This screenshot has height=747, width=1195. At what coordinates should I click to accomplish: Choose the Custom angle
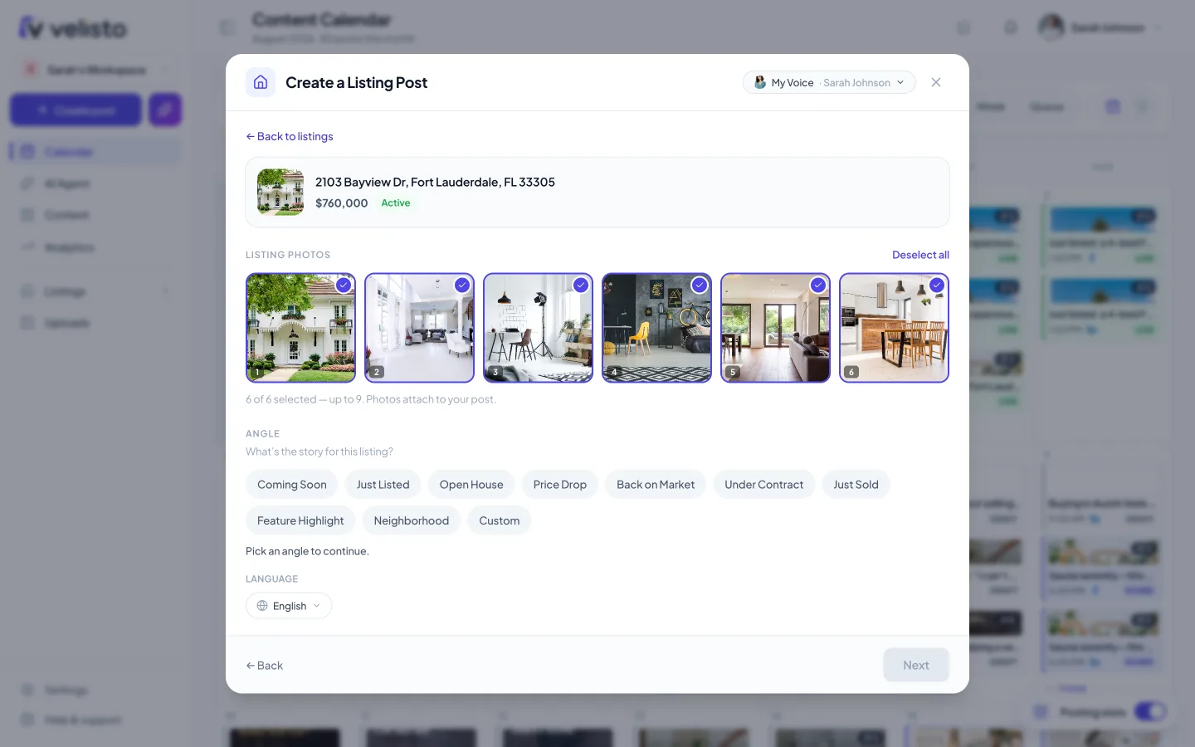[x=500, y=520]
